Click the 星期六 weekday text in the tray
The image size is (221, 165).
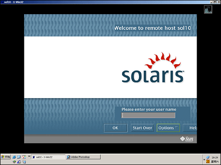(x=215, y=161)
